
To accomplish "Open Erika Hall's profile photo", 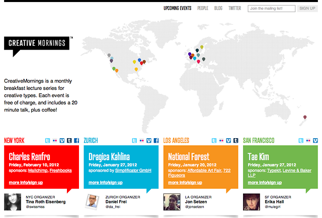I will 252,202.
